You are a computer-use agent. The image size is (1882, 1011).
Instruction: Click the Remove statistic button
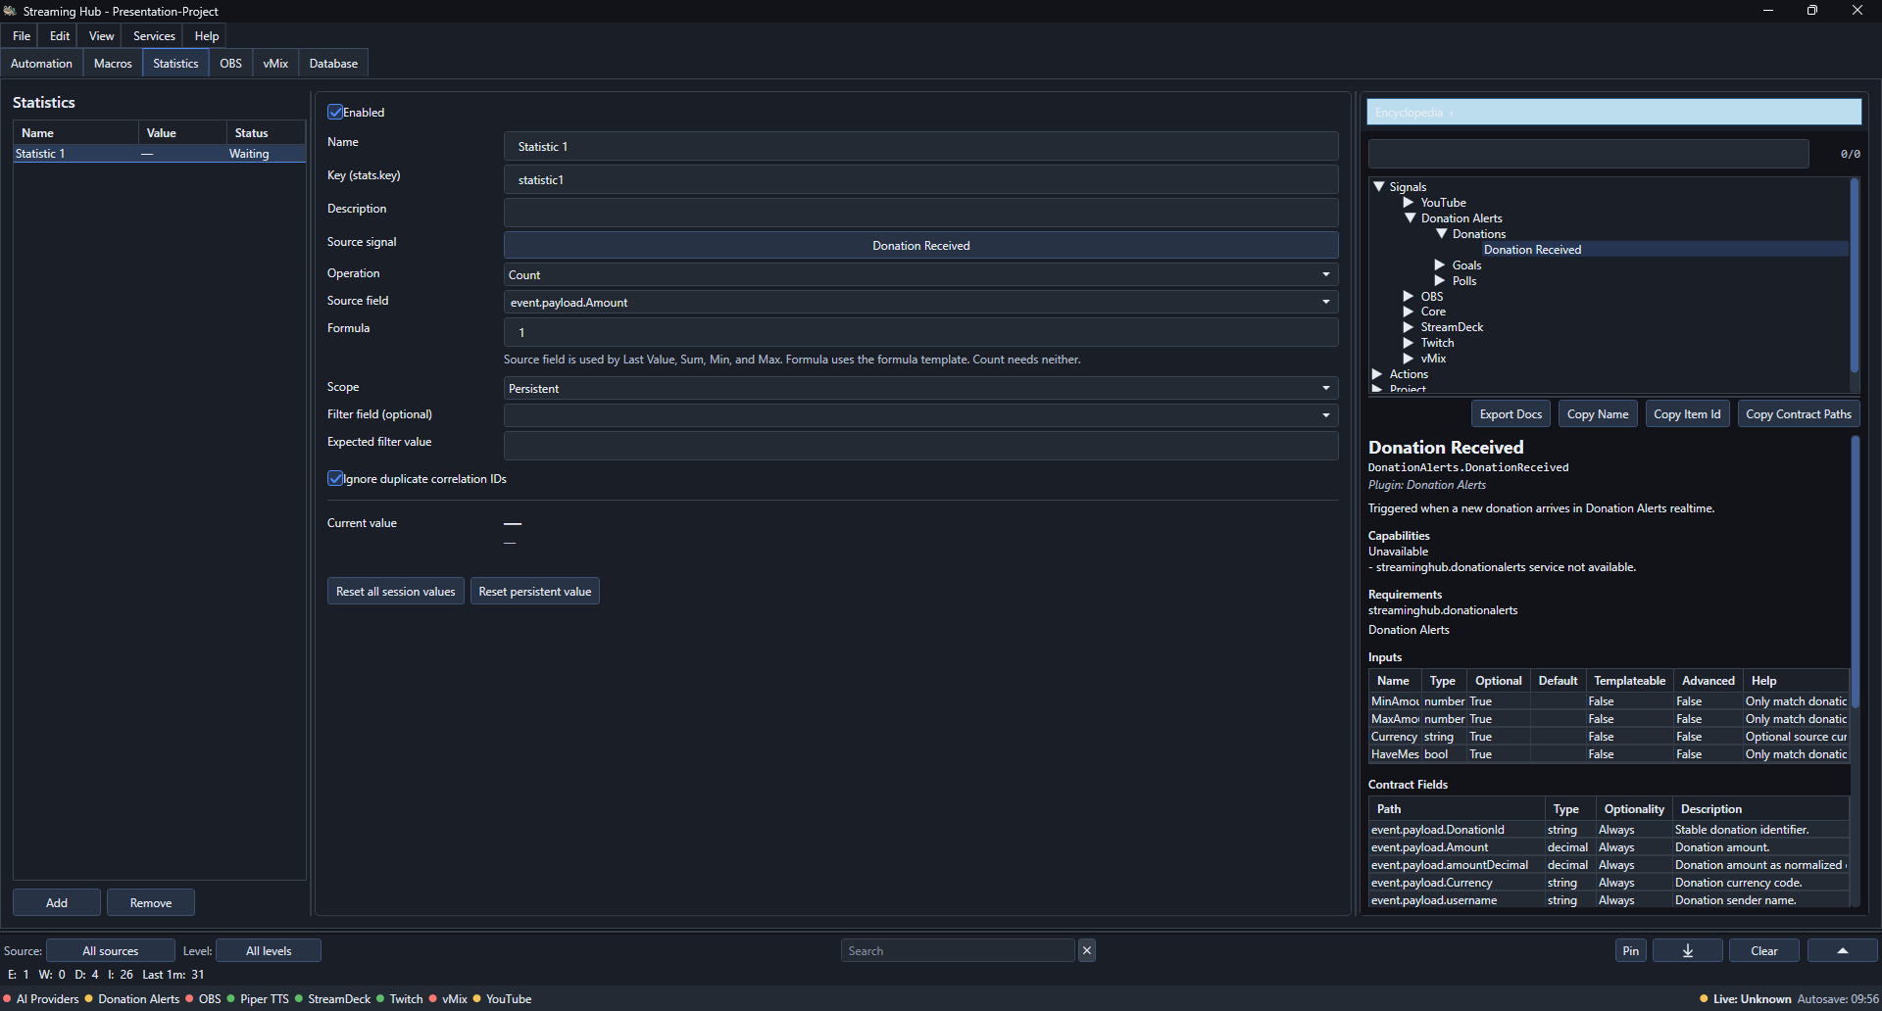(x=151, y=902)
